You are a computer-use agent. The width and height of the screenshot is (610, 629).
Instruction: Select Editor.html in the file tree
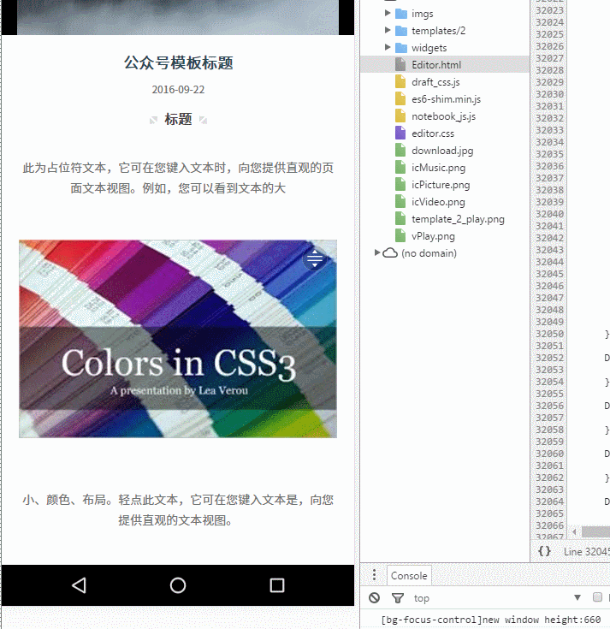(x=445, y=64)
